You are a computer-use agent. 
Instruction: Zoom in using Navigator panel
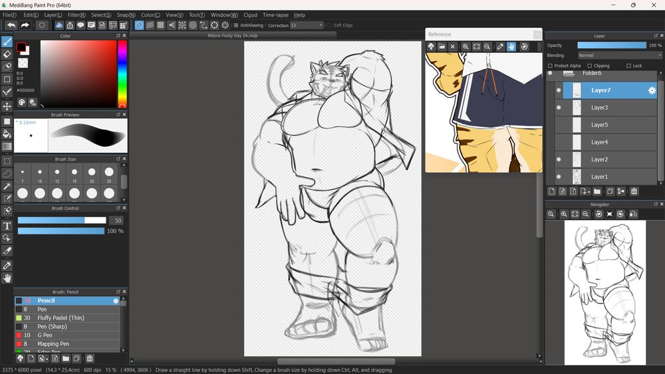tap(564, 215)
